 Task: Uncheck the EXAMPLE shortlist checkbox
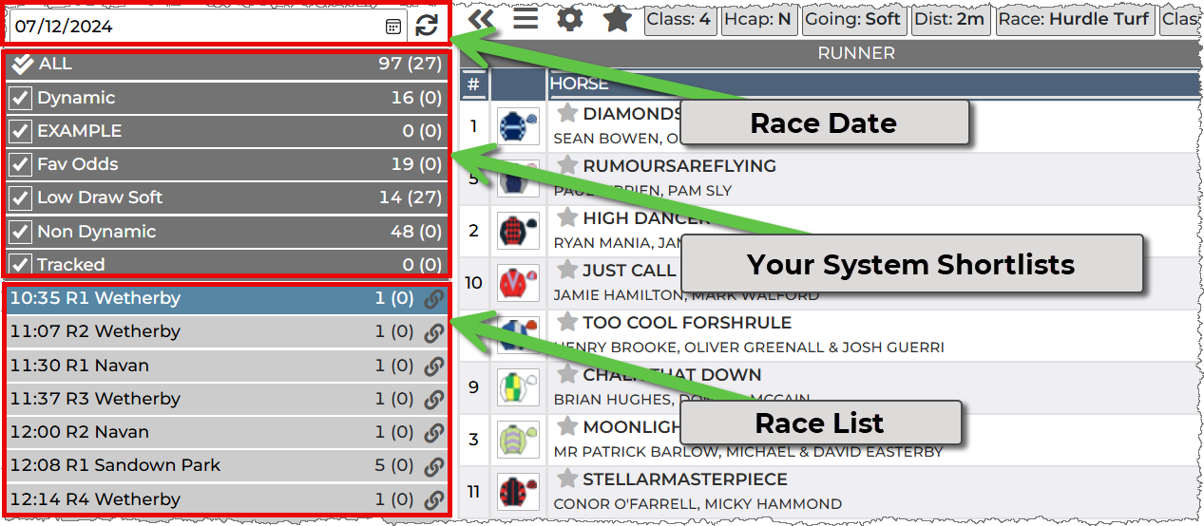20,131
